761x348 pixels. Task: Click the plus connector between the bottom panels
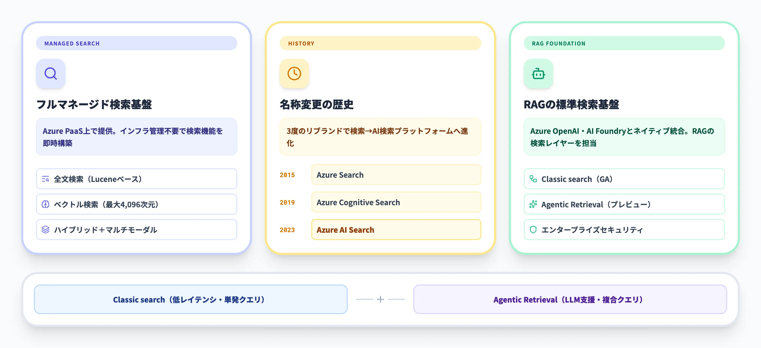click(380, 299)
